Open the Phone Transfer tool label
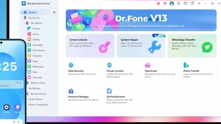The image size is (221, 124). 191,71
